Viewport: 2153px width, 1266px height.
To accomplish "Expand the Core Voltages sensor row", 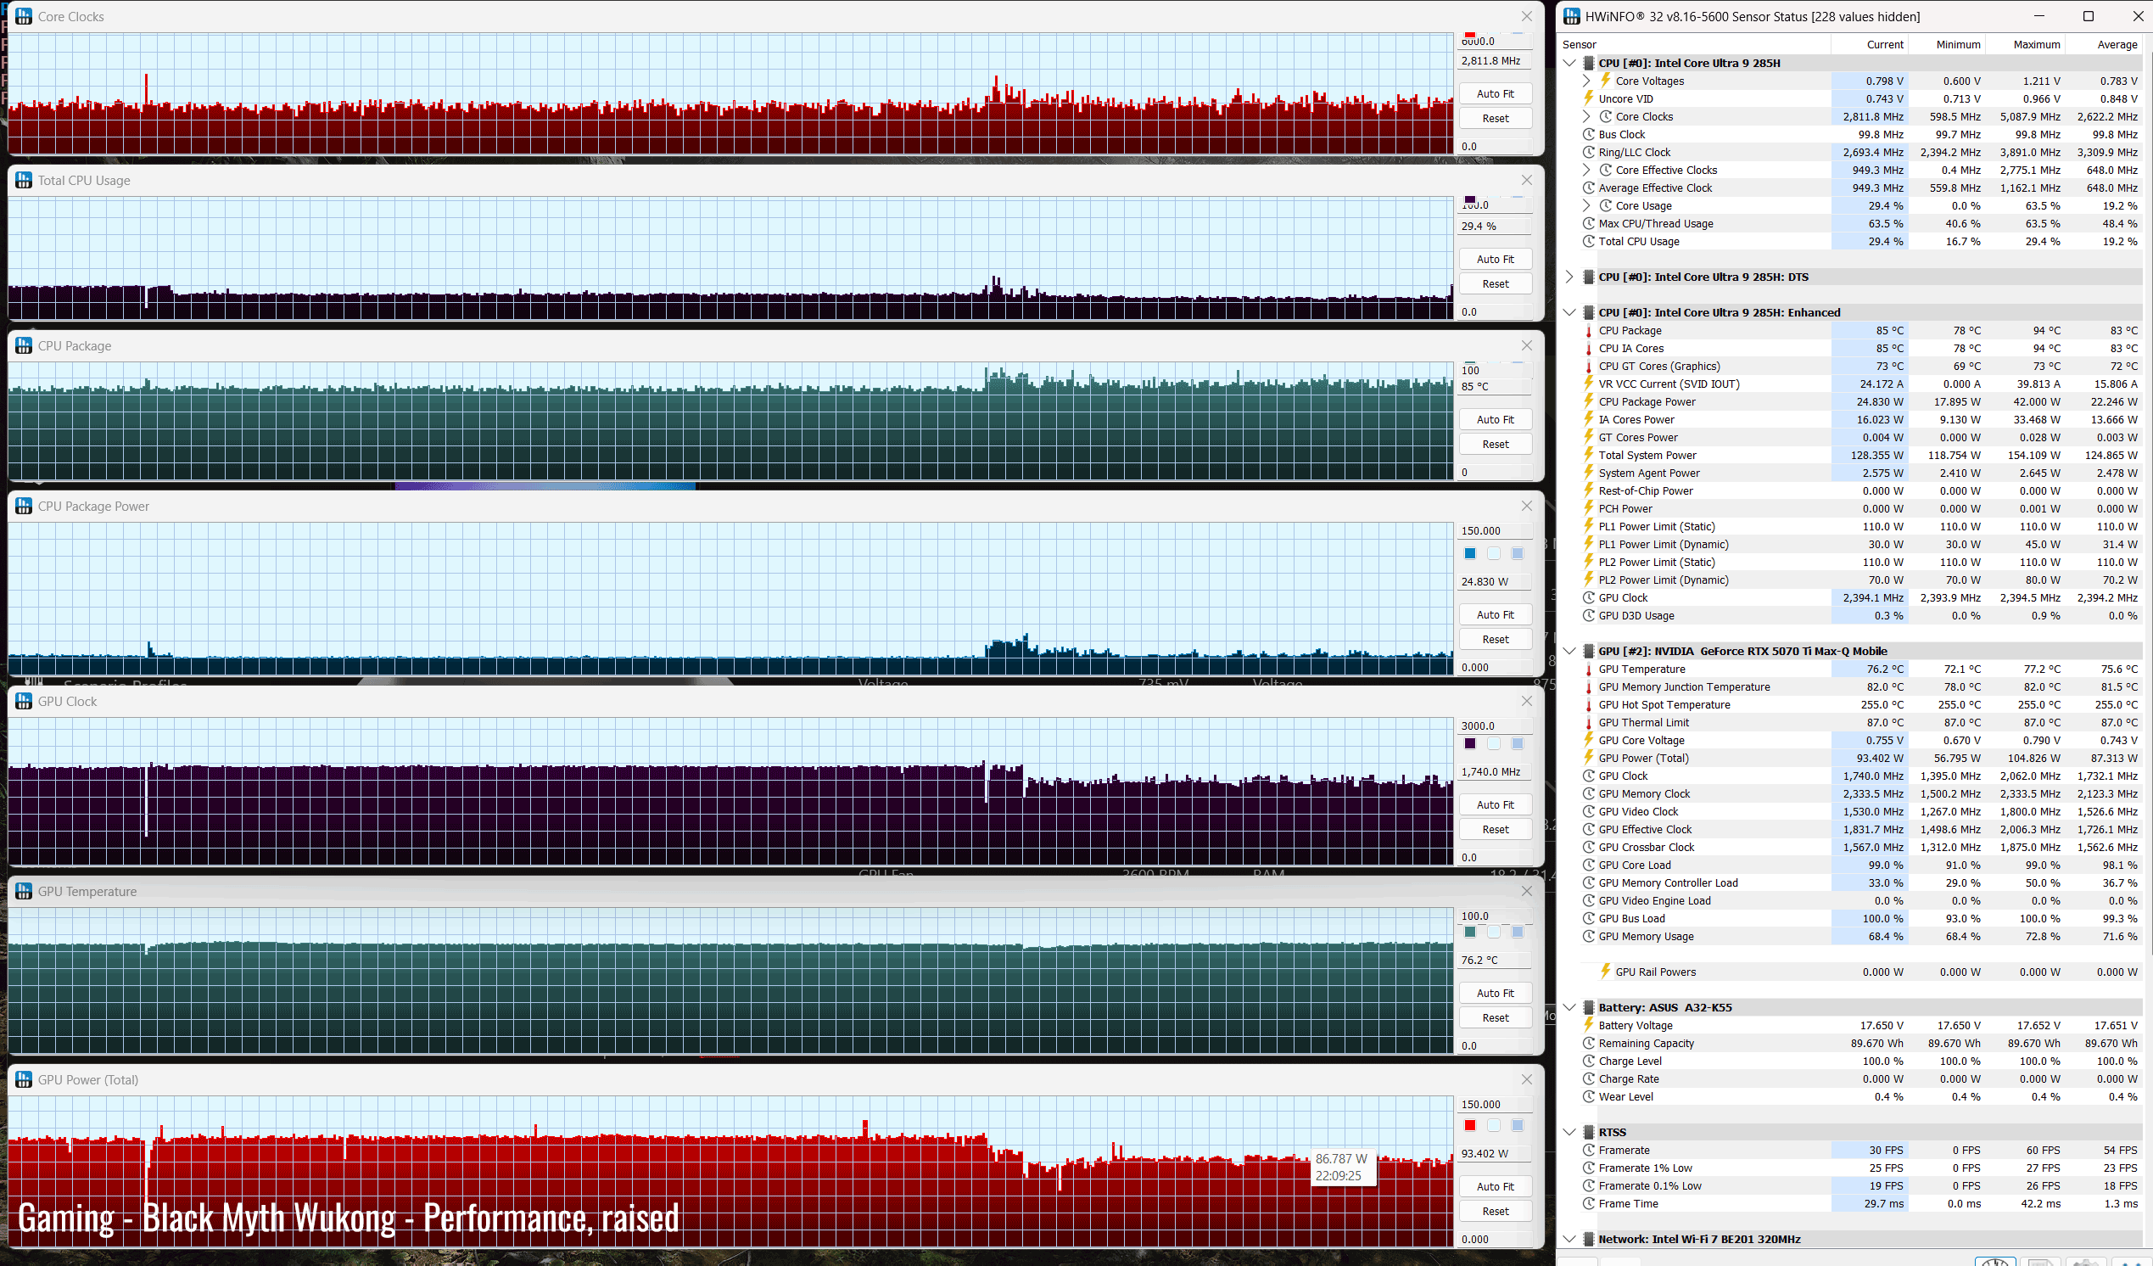I will pyautogui.click(x=1586, y=81).
